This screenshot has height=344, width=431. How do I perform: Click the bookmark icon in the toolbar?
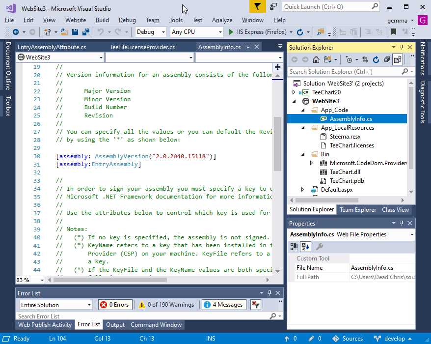coord(393,32)
